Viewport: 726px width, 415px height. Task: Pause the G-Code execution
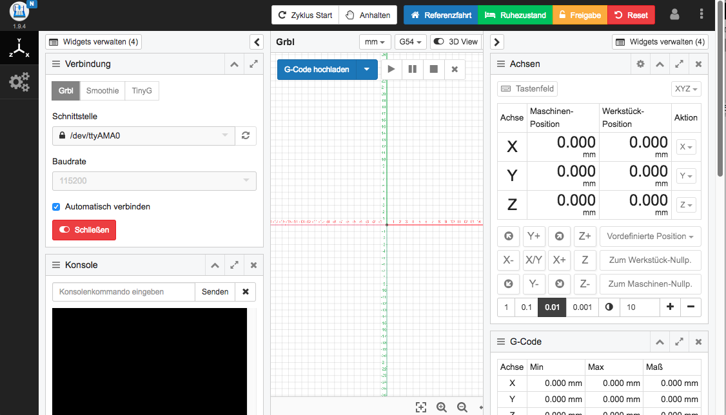[x=412, y=70]
